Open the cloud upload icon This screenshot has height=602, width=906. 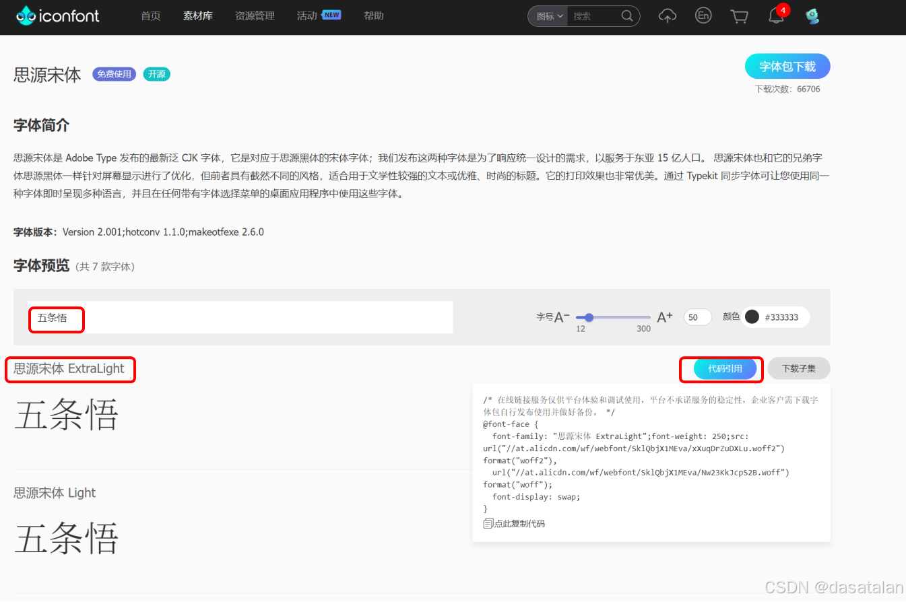point(667,16)
